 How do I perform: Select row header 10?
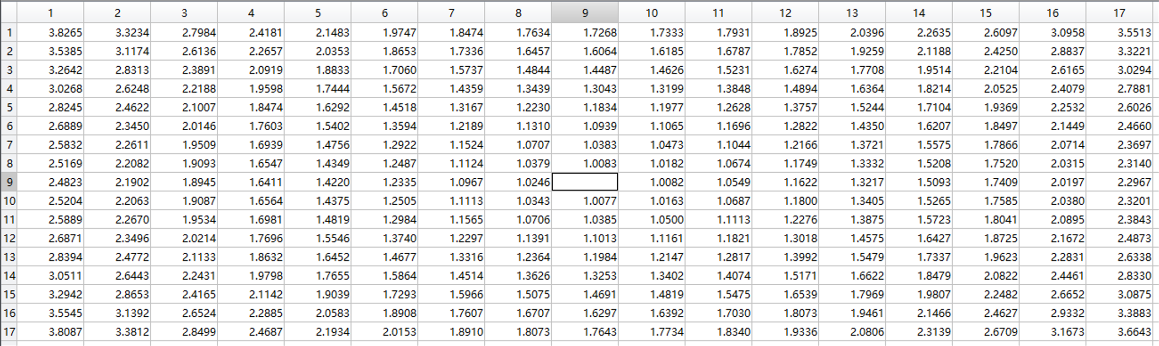click(x=9, y=201)
